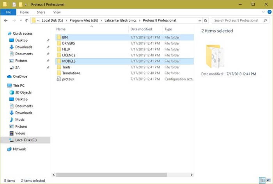
Task: Select the MODELS folder
Action: click(125, 61)
